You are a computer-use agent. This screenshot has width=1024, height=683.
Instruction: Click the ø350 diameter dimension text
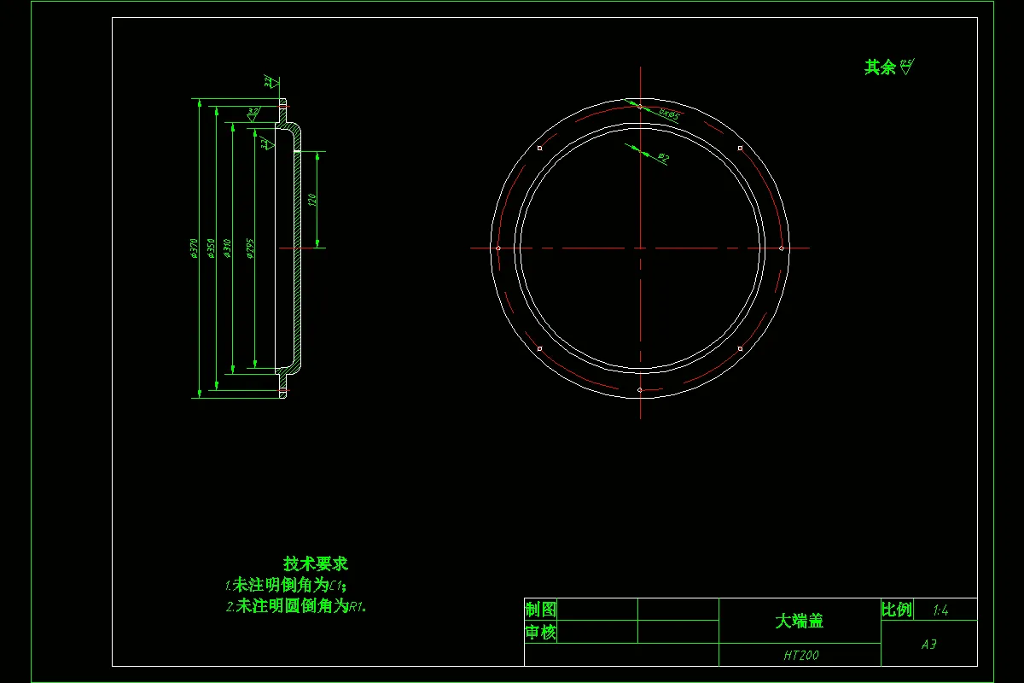click(211, 248)
